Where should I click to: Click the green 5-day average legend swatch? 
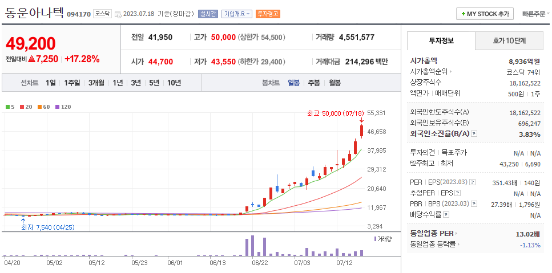[x=8, y=107]
